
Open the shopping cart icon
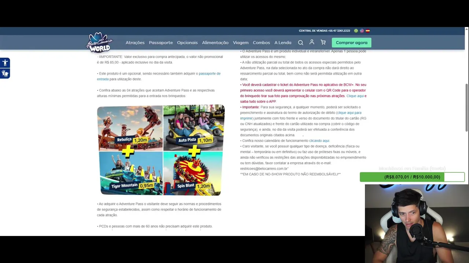point(323,42)
